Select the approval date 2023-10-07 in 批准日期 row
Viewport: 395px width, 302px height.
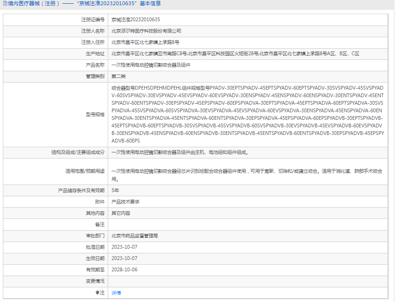[124, 247]
